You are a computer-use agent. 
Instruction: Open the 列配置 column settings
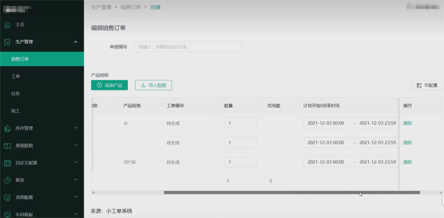(427, 85)
